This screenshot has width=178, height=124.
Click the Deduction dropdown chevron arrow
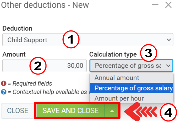(168, 40)
